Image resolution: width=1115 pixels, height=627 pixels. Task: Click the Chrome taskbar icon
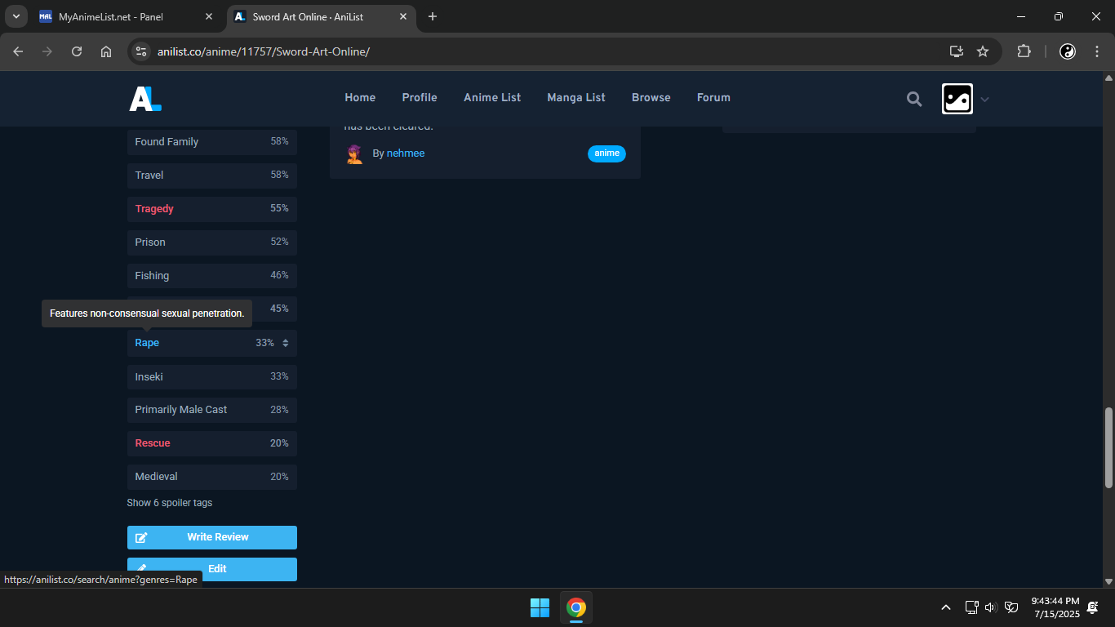[576, 607]
